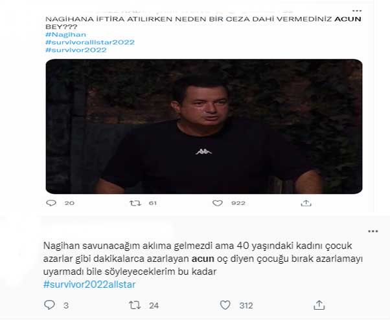Click the 312 likes count on second tweet
390x322 pixels.
pos(246,305)
